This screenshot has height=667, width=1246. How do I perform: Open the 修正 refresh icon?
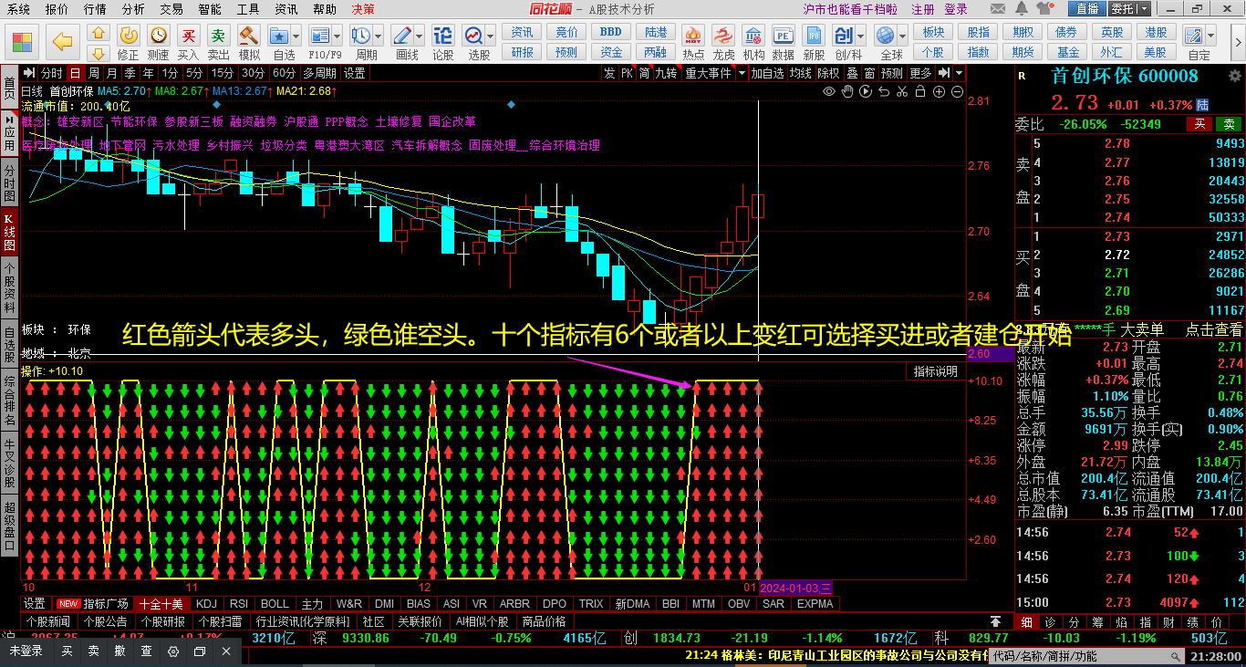click(129, 35)
